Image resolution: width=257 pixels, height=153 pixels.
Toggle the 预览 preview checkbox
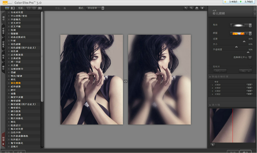pos(65,8)
